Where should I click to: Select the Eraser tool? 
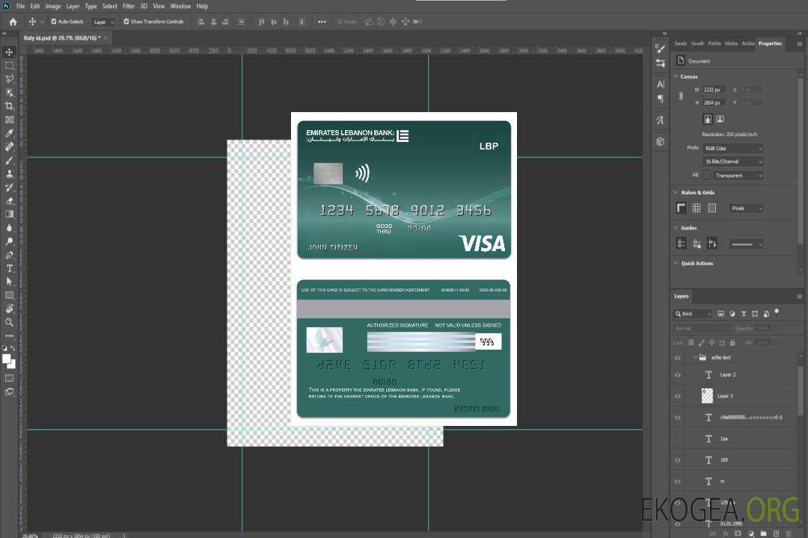[9, 201]
